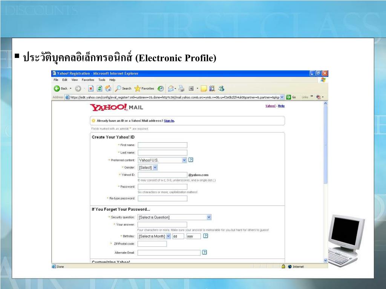Click in the Re-type password field

click(162, 198)
